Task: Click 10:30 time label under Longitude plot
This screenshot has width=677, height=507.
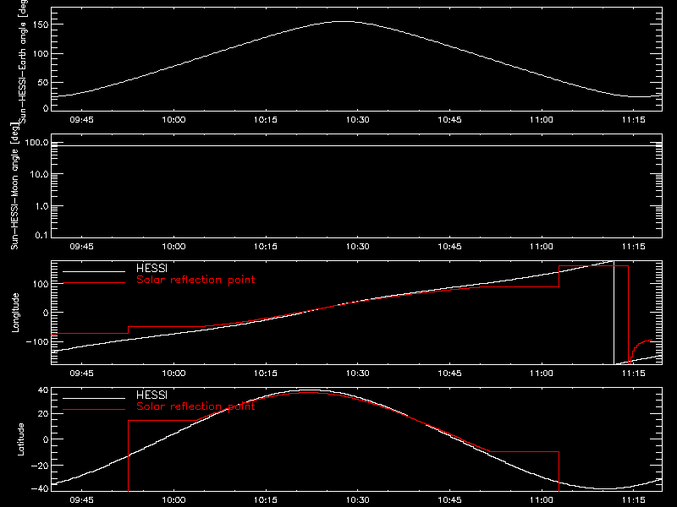Action: click(357, 373)
